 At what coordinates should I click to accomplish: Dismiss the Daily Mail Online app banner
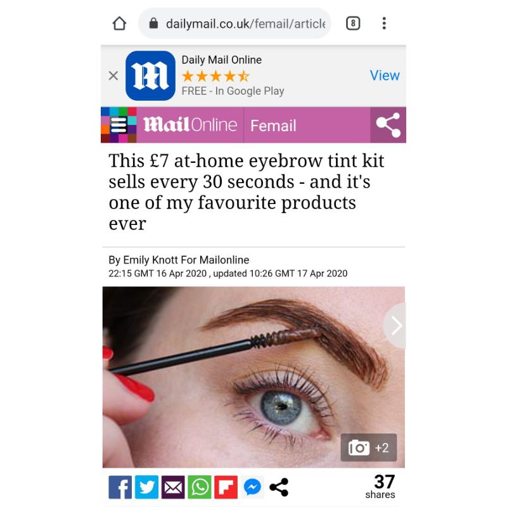tap(113, 75)
